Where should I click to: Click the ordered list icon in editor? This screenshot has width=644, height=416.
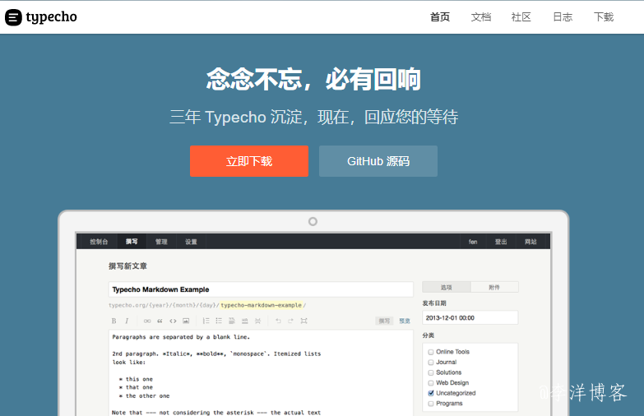coord(206,321)
